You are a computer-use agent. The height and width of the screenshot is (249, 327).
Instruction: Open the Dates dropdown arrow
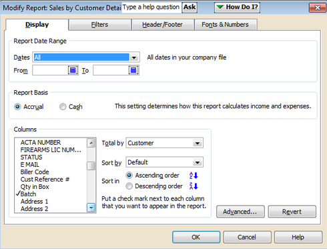coord(134,57)
